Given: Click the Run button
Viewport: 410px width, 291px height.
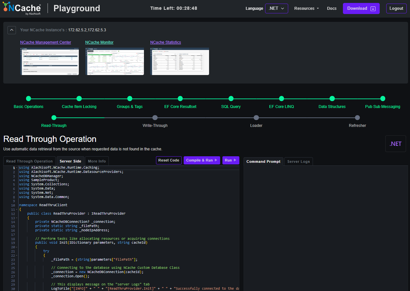Looking at the screenshot, I should pyautogui.click(x=231, y=160).
